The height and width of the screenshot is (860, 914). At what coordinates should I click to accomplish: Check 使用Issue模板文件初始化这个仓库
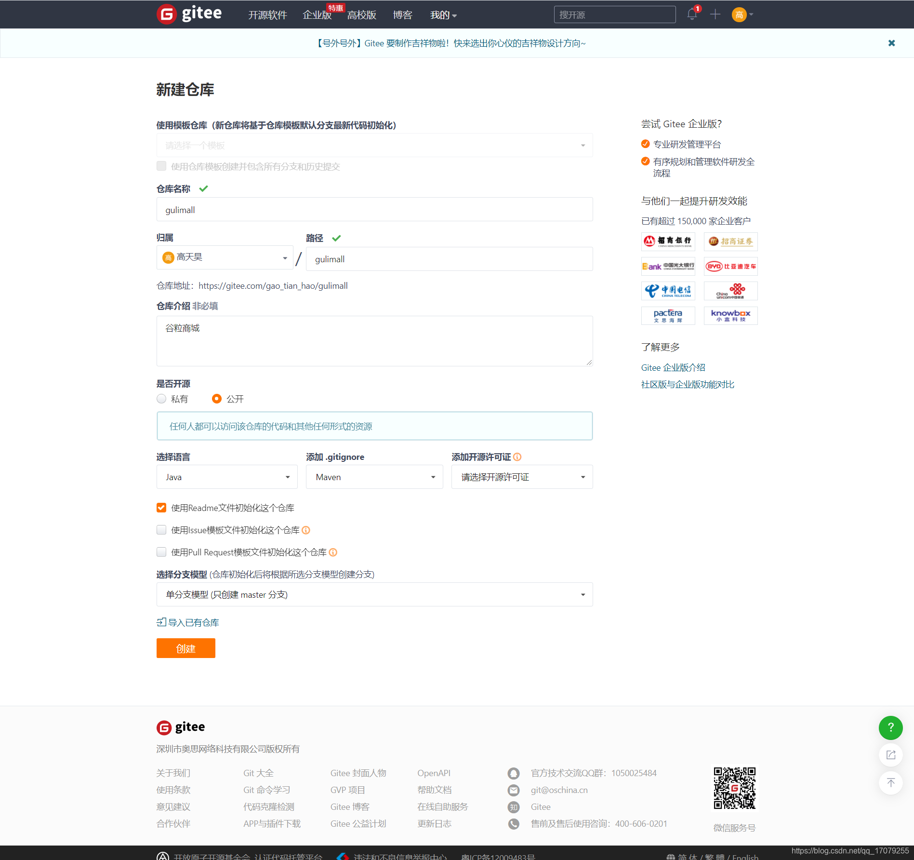pos(161,530)
